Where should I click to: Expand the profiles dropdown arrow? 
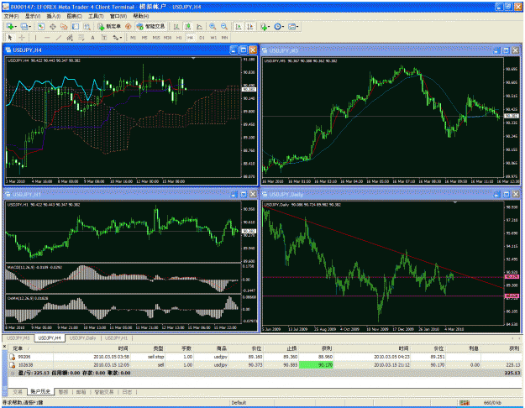click(x=30, y=26)
